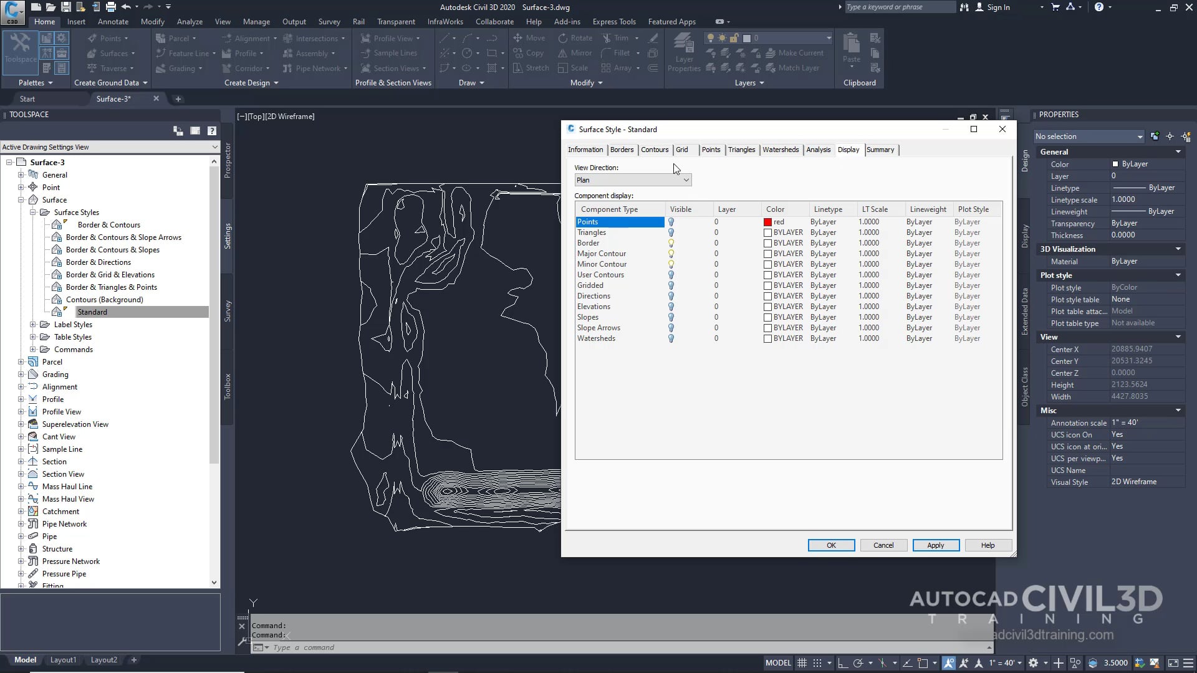1197x673 pixels.
Task: Click the red color swatch for Points
Action: click(767, 222)
